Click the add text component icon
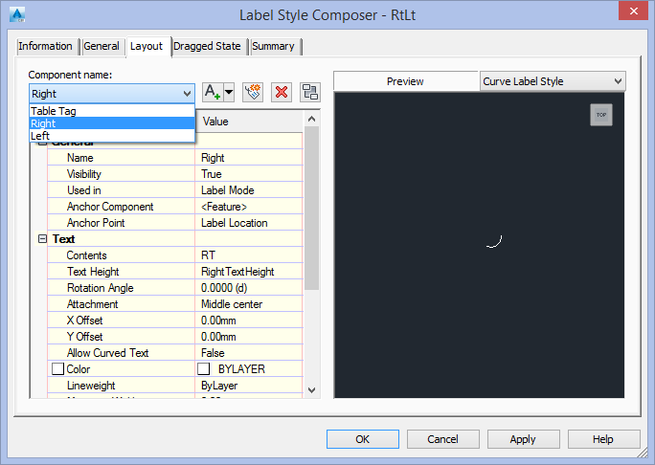 tap(213, 92)
